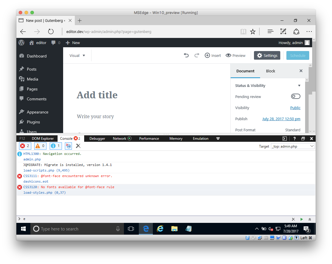Switch to the Block tab in the sidebar
The height and width of the screenshot is (264, 332).
click(270, 71)
